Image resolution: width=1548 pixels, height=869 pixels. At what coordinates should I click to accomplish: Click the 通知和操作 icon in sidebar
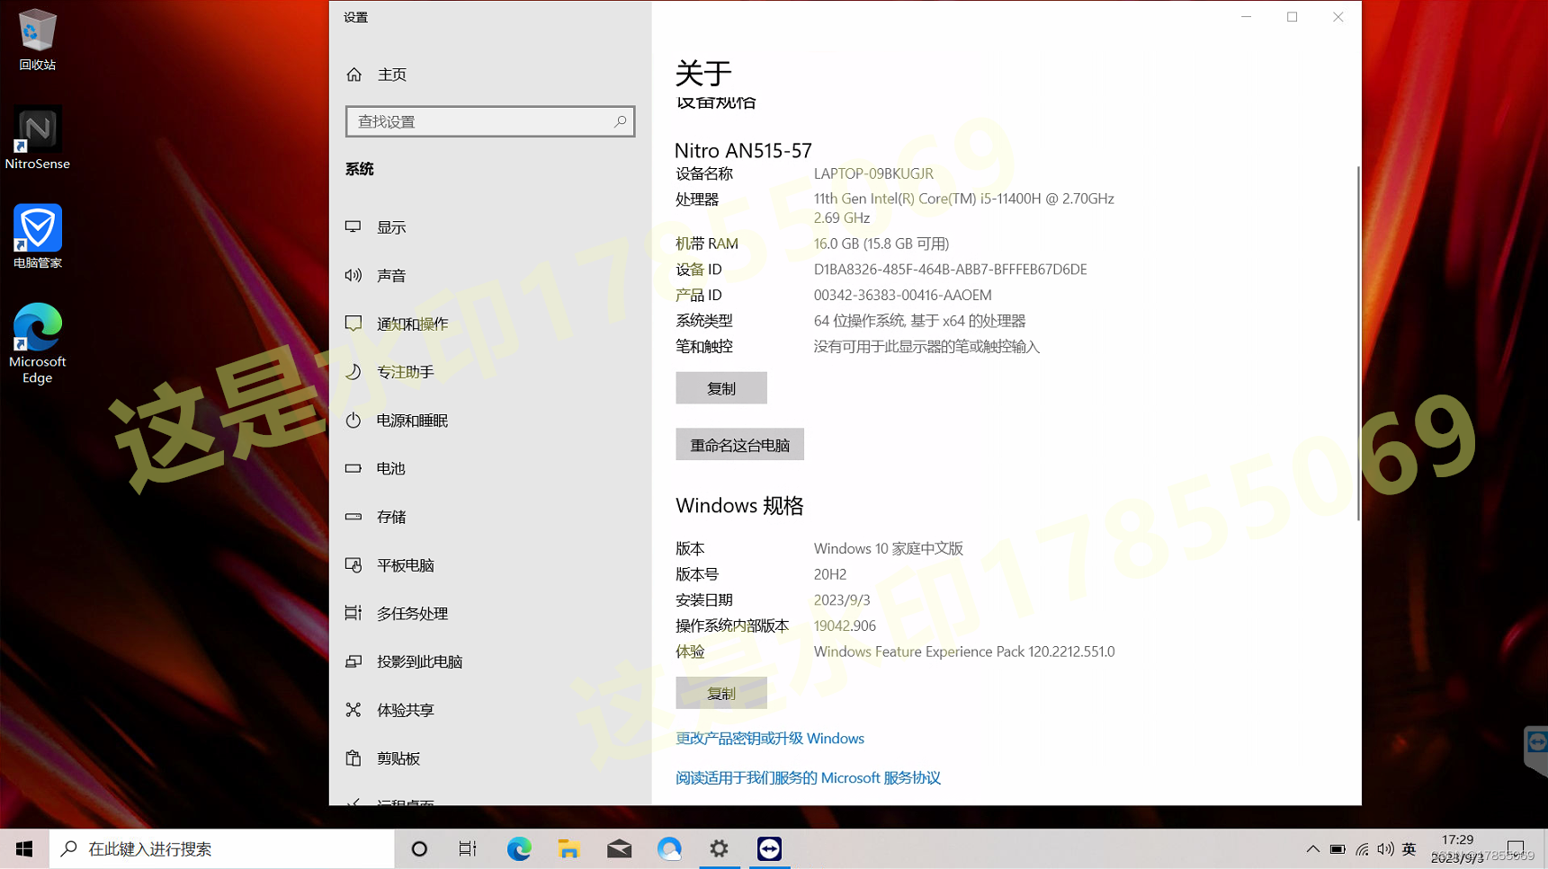click(x=353, y=324)
